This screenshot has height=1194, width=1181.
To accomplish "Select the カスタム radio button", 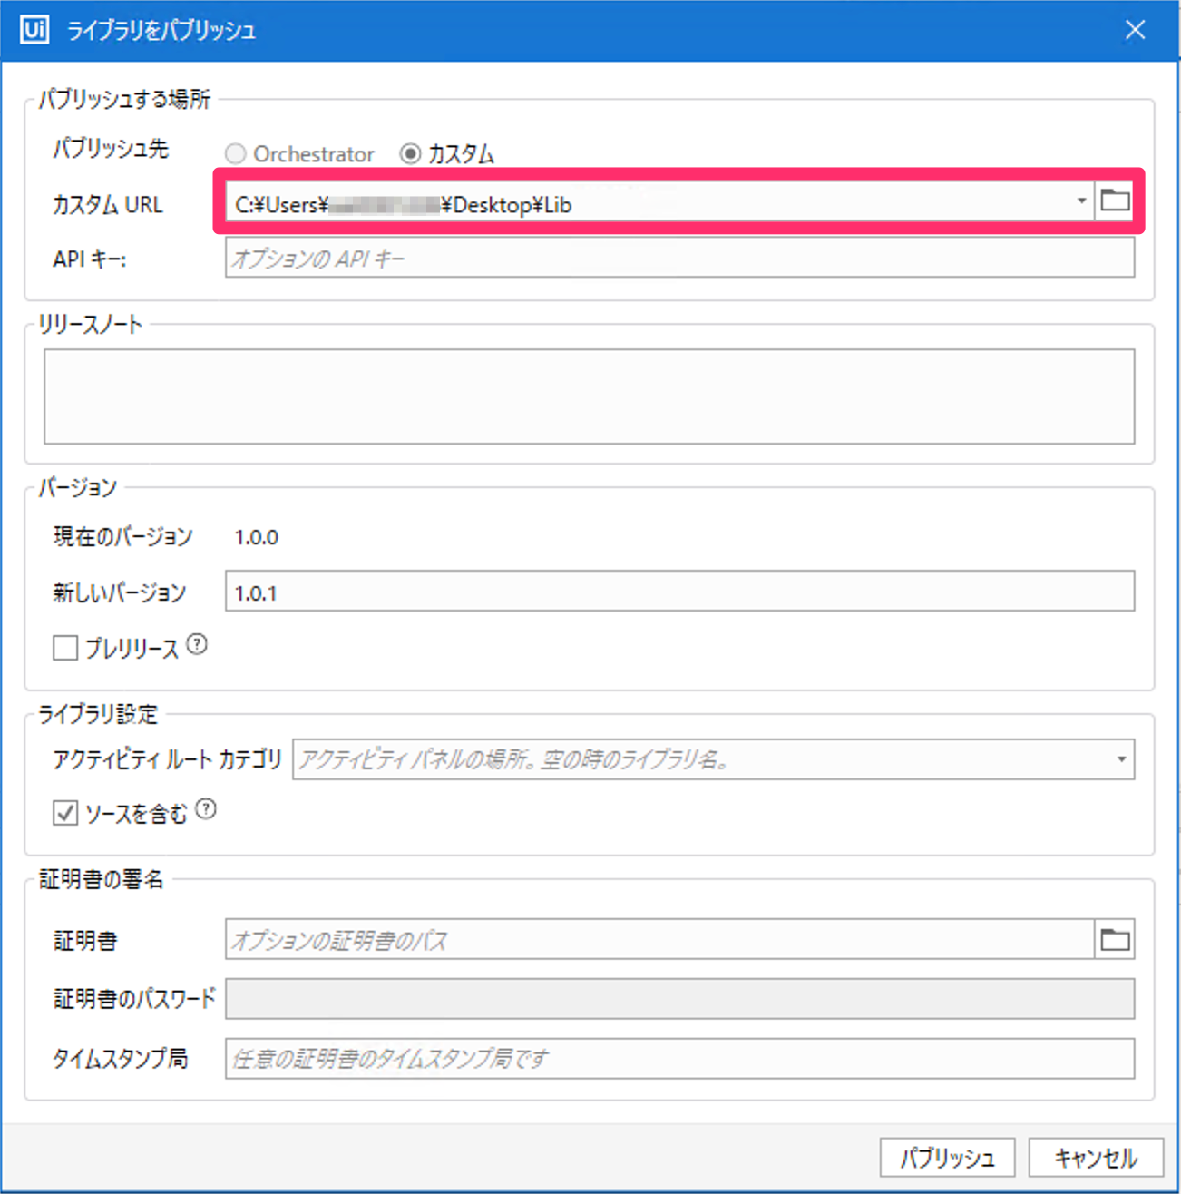I will click(x=410, y=154).
